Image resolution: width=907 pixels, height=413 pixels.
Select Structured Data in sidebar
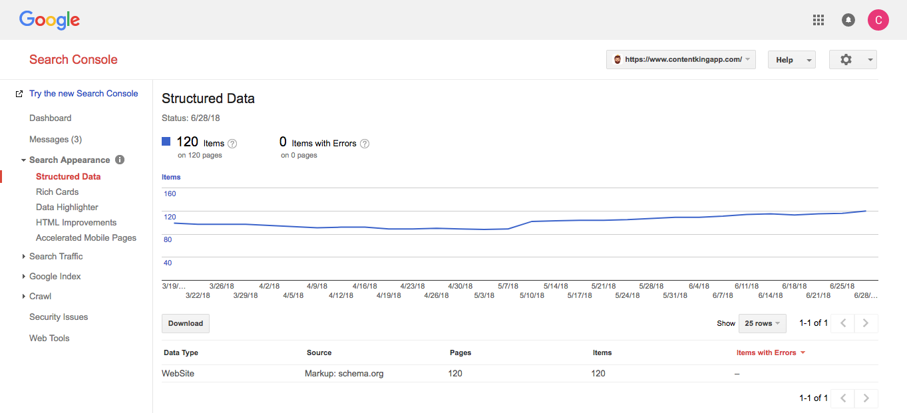click(69, 176)
